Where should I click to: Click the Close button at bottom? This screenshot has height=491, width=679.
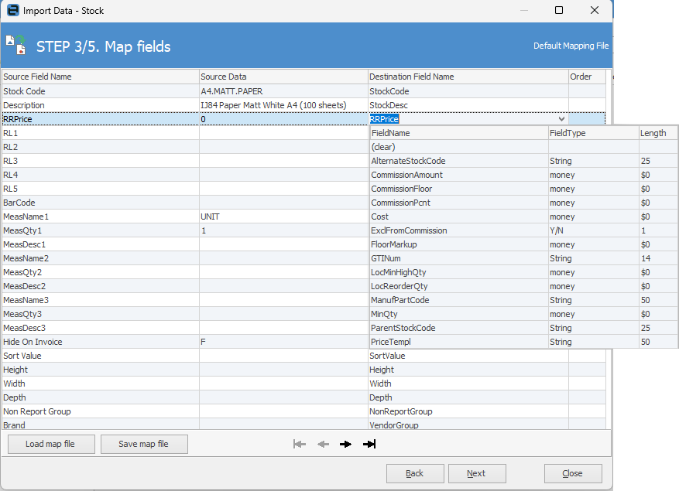[573, 473]
